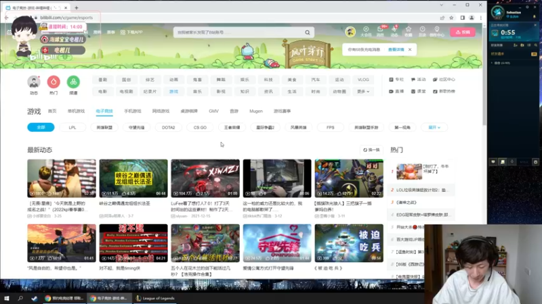Open the user avatar in Bilibili header
The height and width of the screenshot is (304, 542).
(350, 32)
